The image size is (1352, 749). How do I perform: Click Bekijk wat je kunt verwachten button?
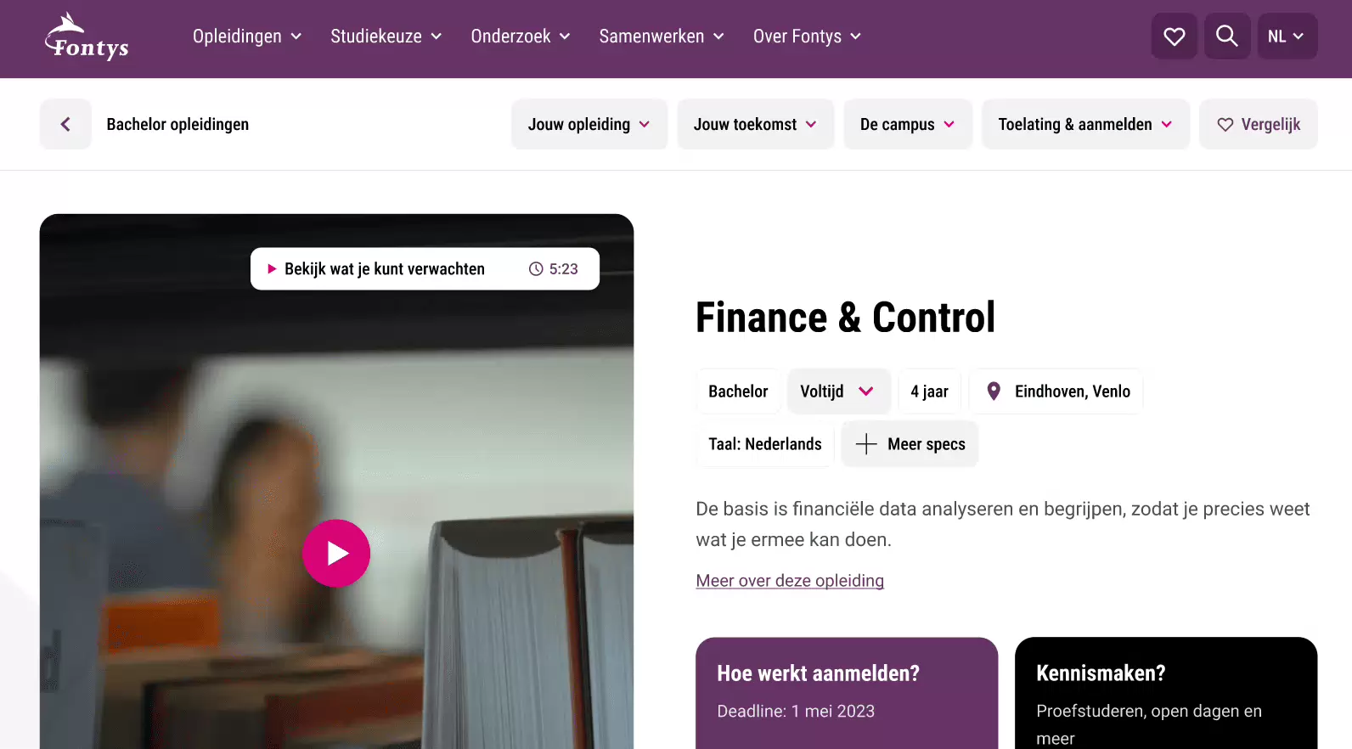pyautogui.click(x=425, y=269)
